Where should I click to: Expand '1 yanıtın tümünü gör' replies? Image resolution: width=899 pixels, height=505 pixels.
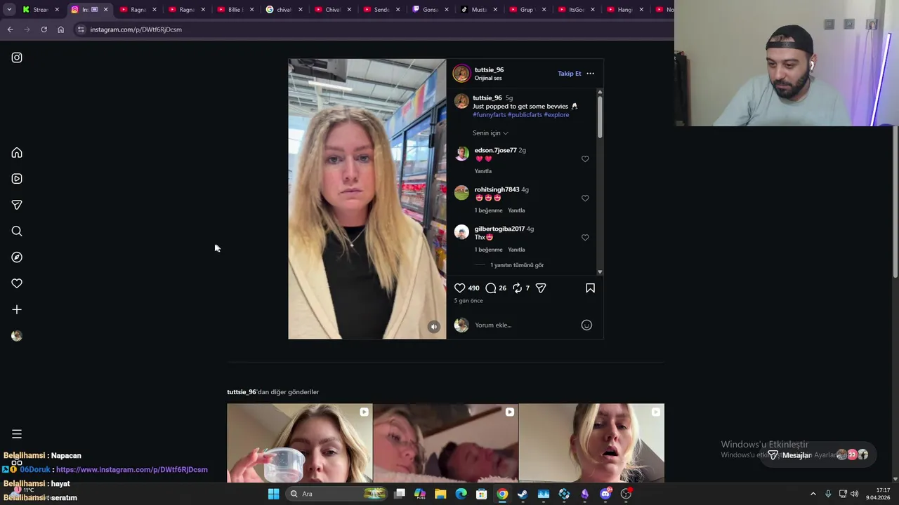(517, 265)
